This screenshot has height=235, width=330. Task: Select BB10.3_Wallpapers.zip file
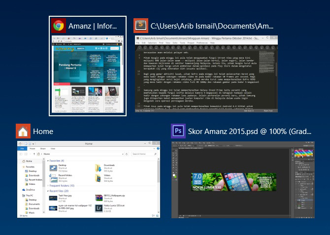[x=110, y=198]
